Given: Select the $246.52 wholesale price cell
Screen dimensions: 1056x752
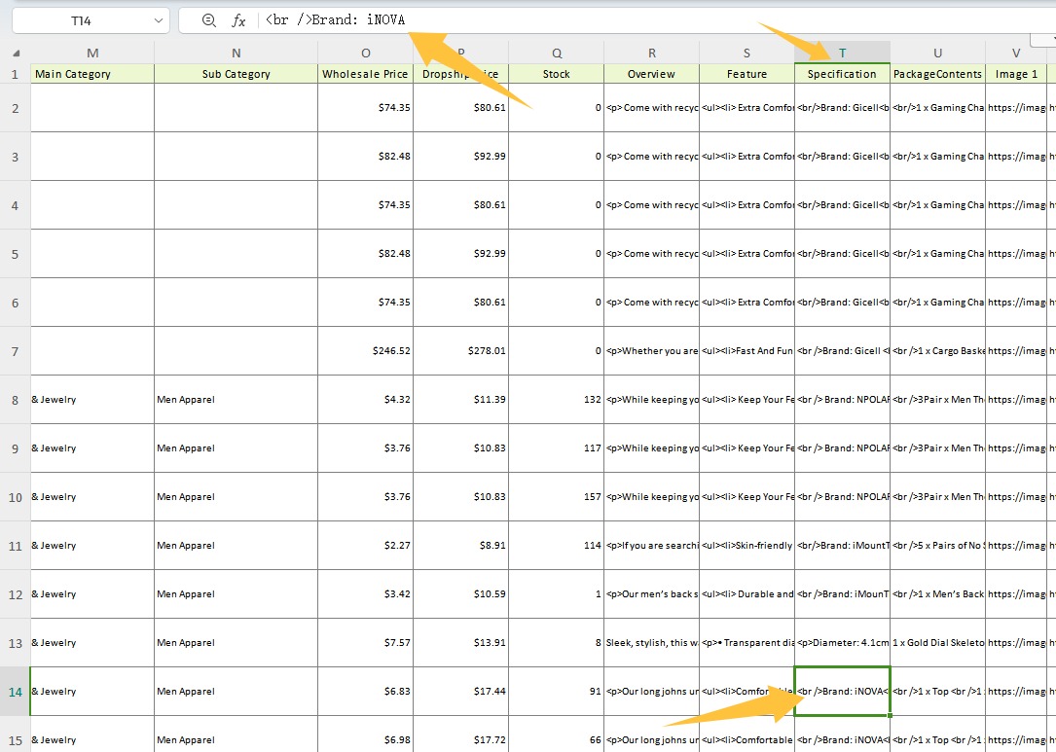Looking at the screenshot, I should (x=365, y=350).
